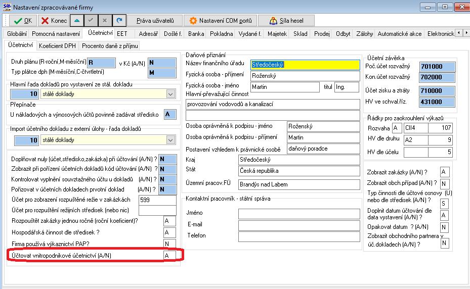
Task: Toggle Účtovat vnitropodnikové účetnictví field
Action: point(169,256)
